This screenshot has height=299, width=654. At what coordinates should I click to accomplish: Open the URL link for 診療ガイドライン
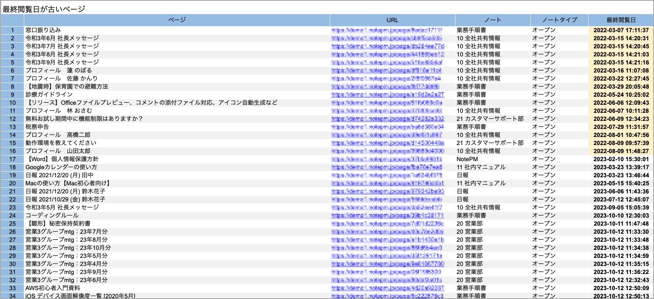pos(388,95)
